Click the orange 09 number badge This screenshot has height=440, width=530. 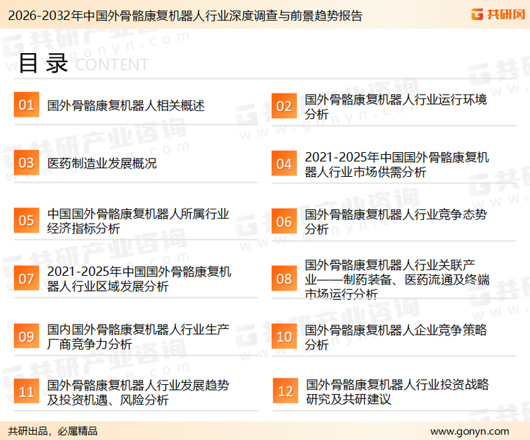(x=26, y=336)
